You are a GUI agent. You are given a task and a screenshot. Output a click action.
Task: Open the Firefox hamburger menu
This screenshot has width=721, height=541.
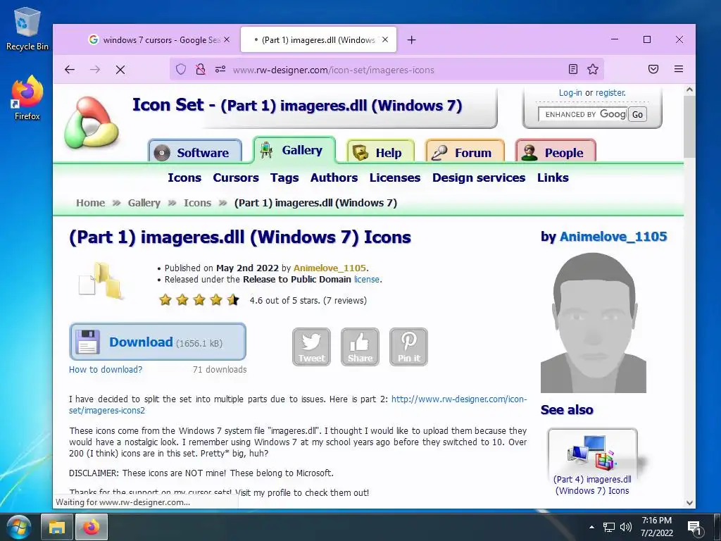coord(679,70)
